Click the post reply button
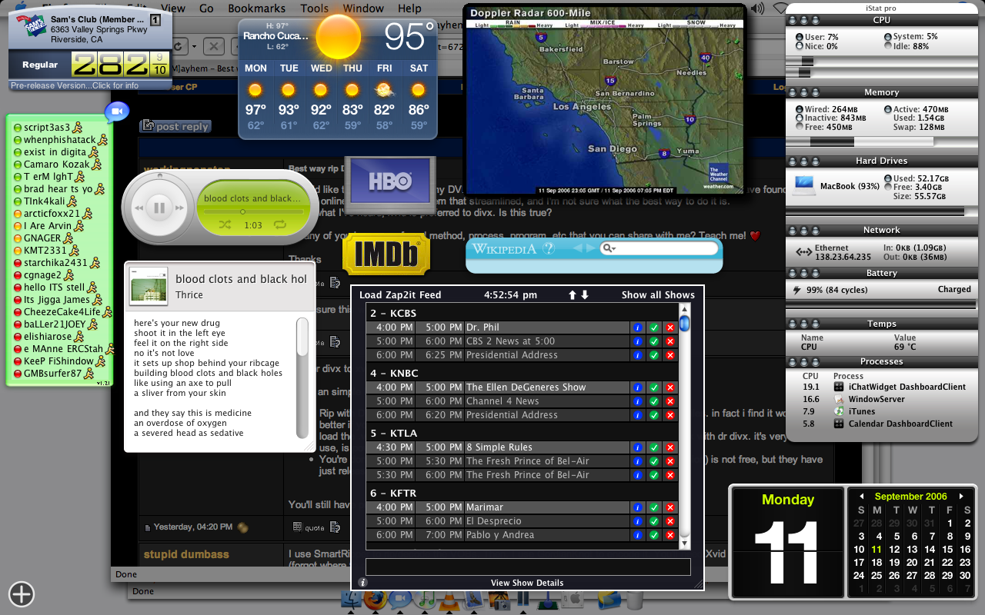 pyautogui.click(x=175, y=127)
